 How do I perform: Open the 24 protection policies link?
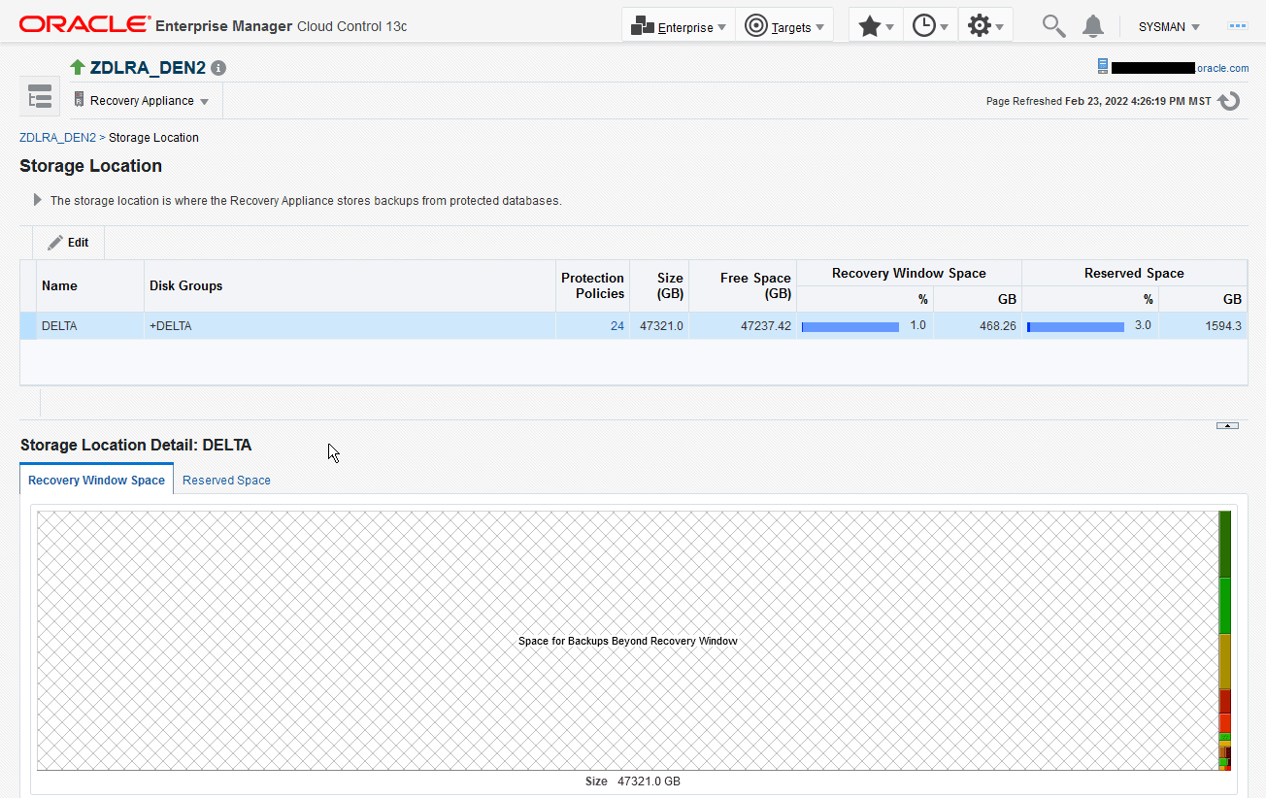tap(617, 326)
